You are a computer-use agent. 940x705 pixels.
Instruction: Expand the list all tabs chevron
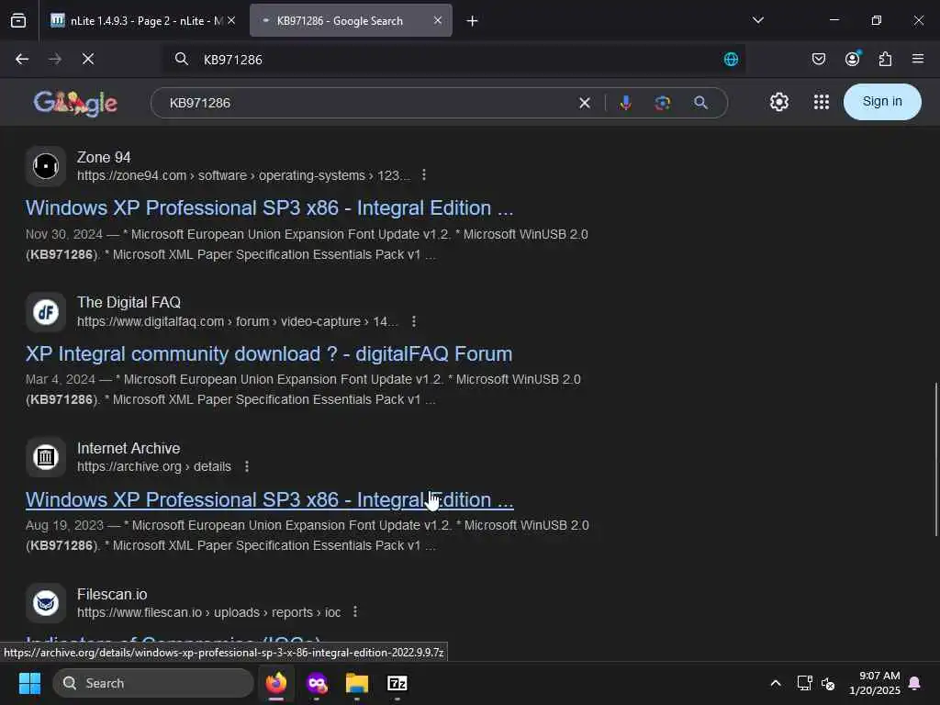[x=757, y=20]
